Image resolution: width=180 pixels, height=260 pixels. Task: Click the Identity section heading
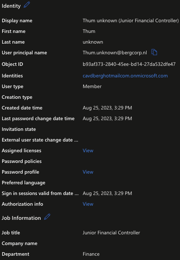click(11, 6)
